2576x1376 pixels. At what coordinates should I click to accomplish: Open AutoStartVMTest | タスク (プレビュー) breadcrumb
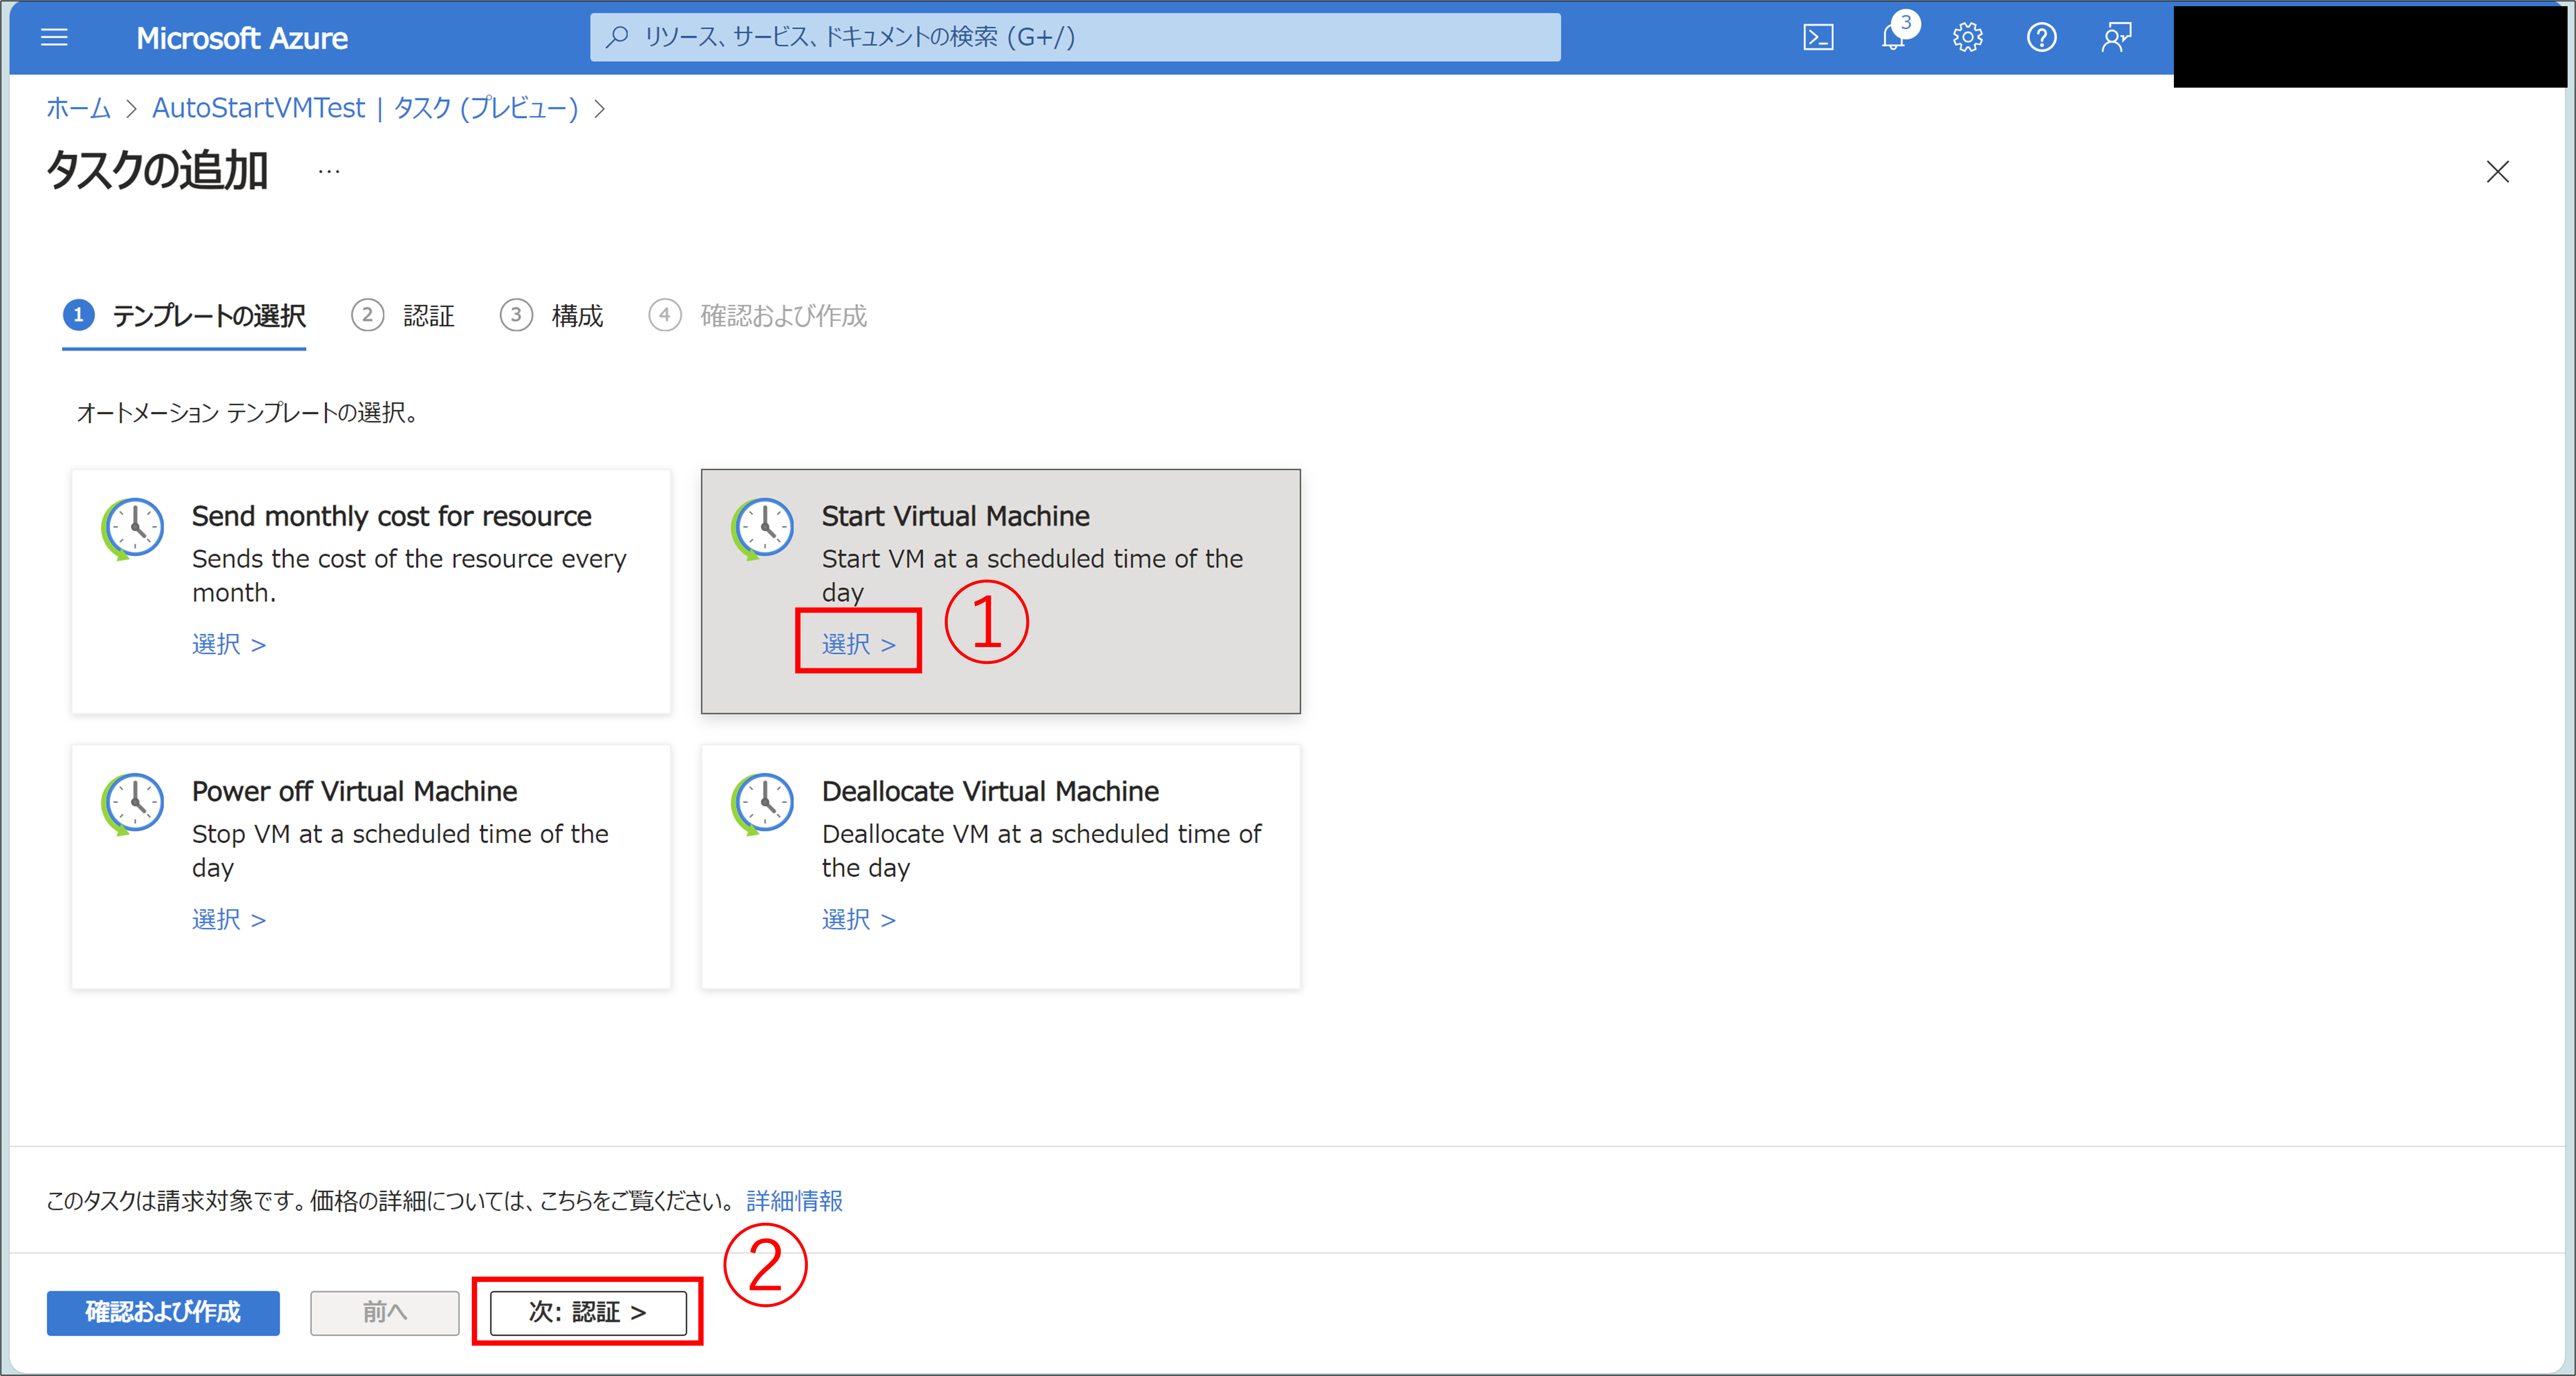[x=365, y=108]
